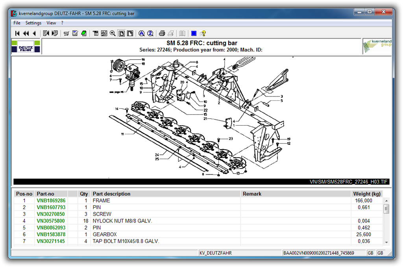Select the SCREW description cell
This screenshot has height=267, width=403.
[166, 214]
